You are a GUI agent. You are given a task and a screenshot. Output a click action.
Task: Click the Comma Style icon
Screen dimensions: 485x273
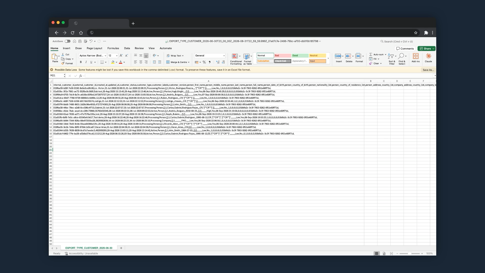pos(209,62)
